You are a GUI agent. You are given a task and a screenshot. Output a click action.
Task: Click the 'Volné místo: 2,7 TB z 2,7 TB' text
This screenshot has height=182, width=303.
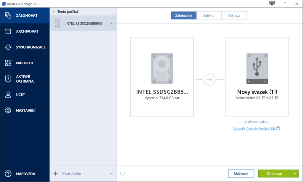point(257,98)
